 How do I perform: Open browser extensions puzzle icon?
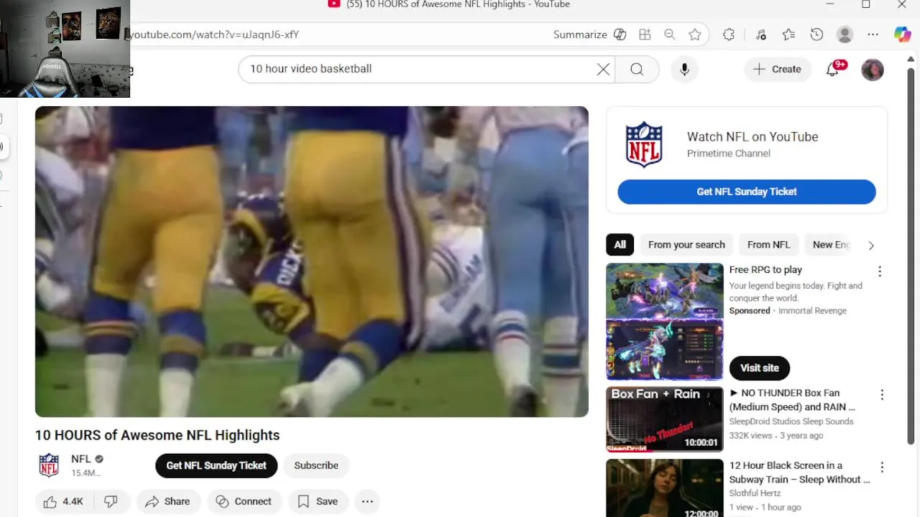click(729, 34)
